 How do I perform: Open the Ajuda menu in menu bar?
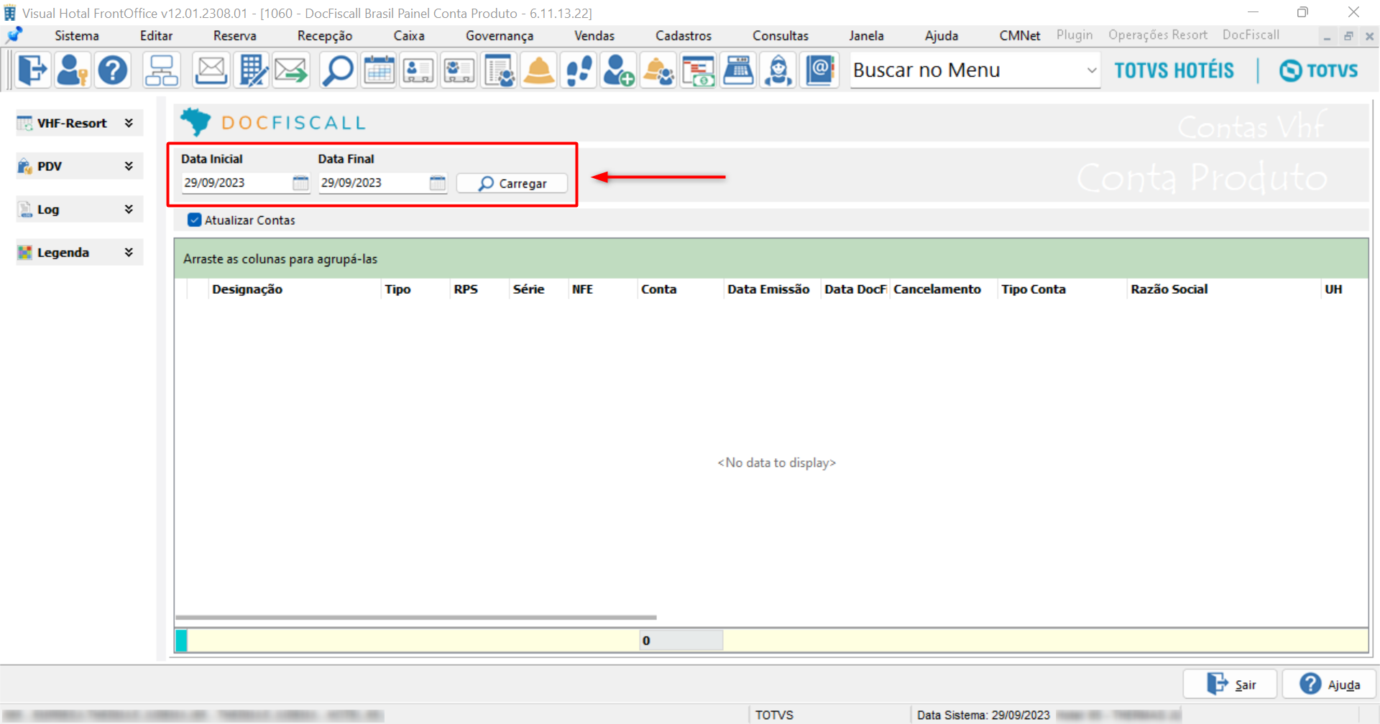(x=942, y=35)
